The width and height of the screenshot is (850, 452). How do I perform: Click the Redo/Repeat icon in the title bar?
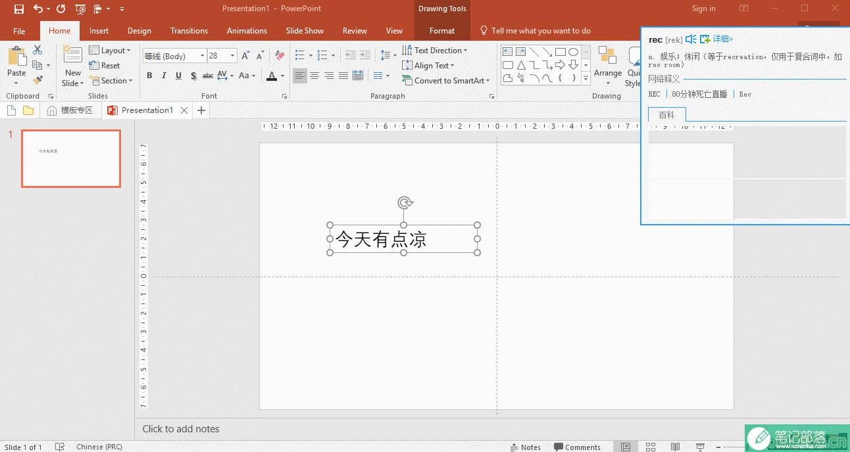click(x=61, y=9)
